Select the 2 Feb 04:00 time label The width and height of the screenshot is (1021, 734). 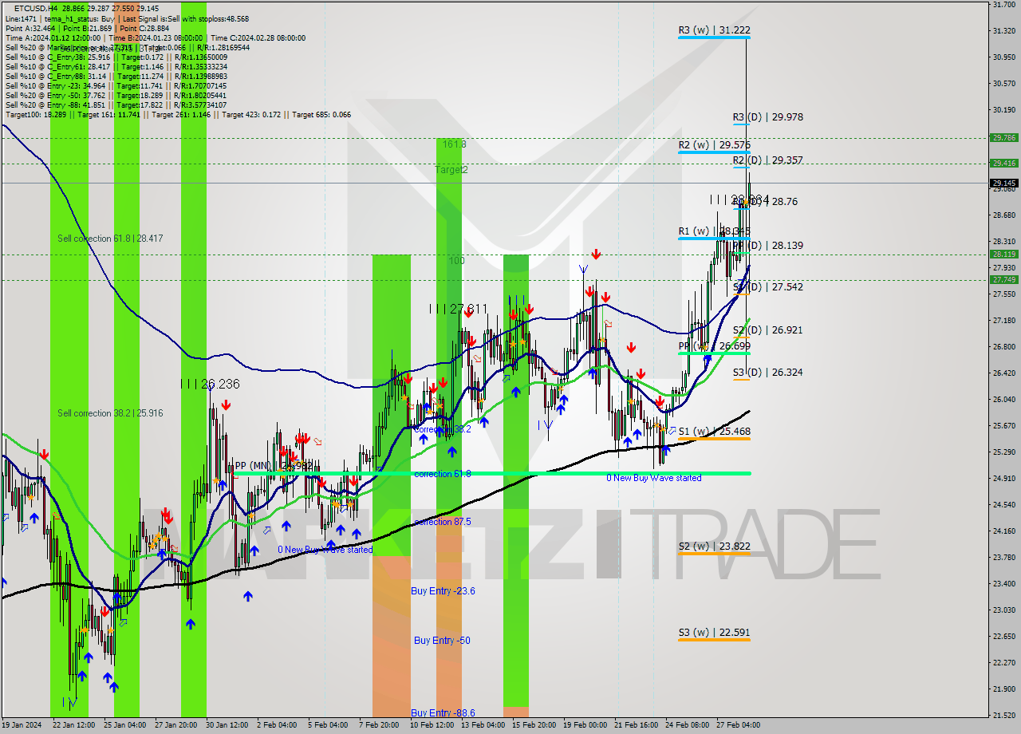click(278, 725)
